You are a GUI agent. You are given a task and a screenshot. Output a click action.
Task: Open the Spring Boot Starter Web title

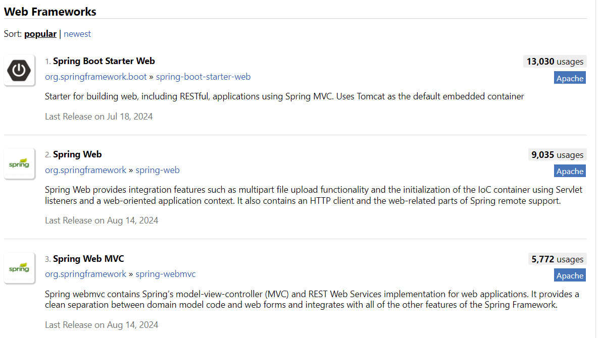(x=104, y=61)
